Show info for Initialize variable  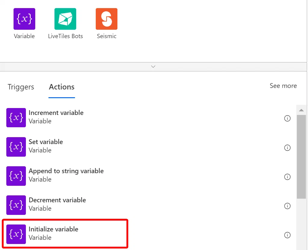click(287, 235)
